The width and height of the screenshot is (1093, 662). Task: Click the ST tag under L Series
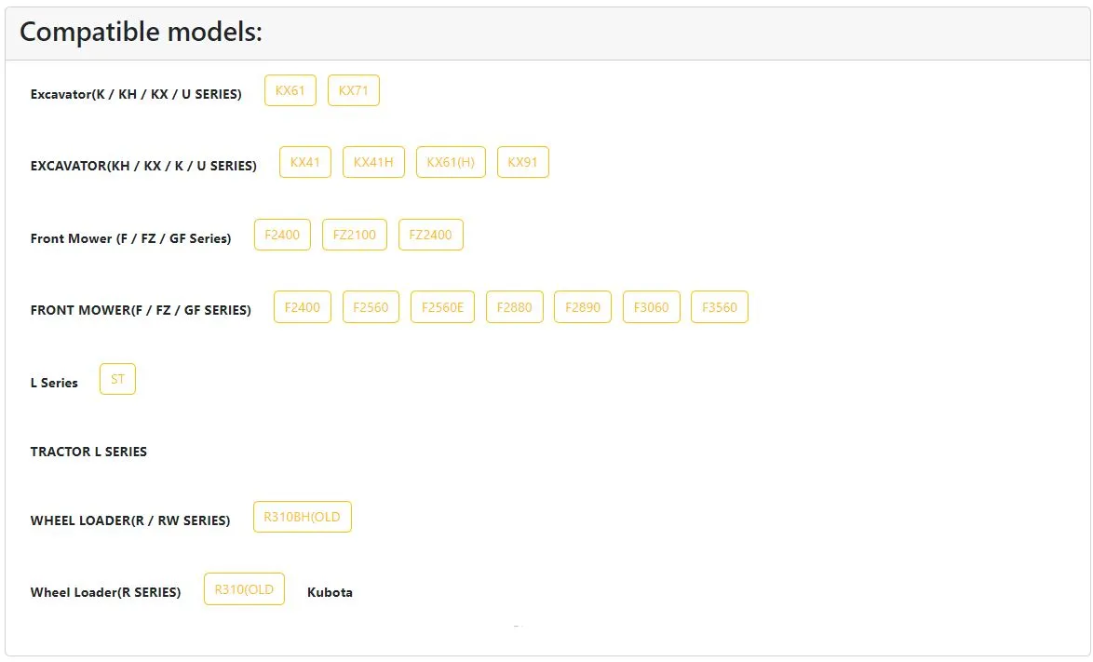pyautogui.click(x=118, y=379)
